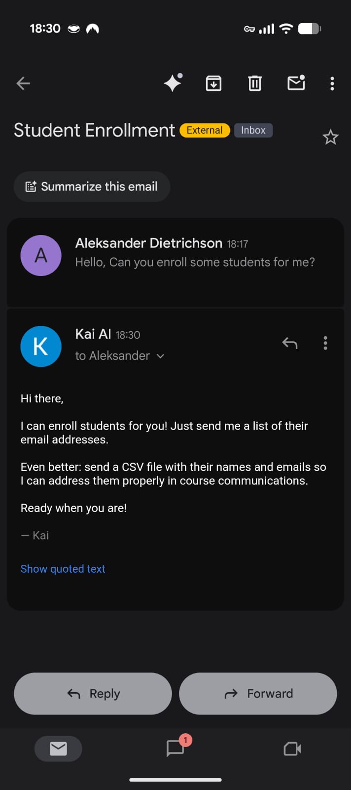Switch to the Mail tab
The image size is (351, 790).
point(58,749)
